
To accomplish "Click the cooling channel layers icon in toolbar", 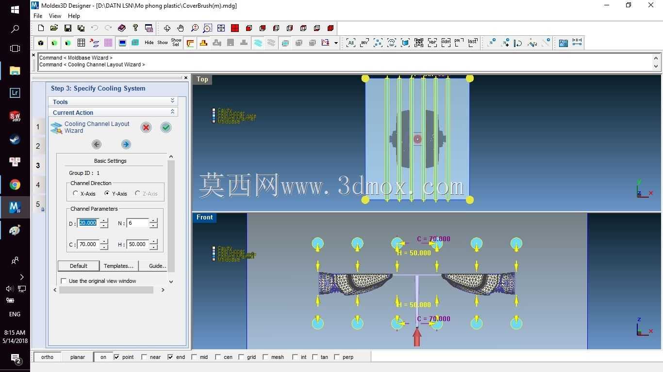I will point(258,43).
